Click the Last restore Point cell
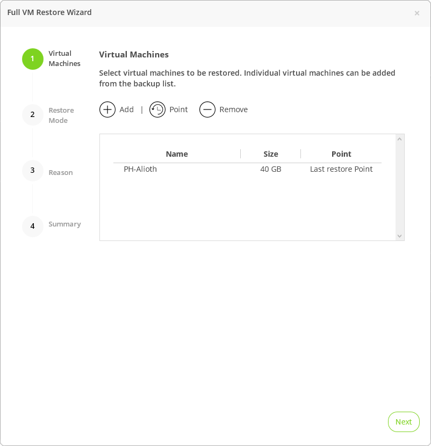Viewport: 431px width, 446px height. [x=341, y=169]
